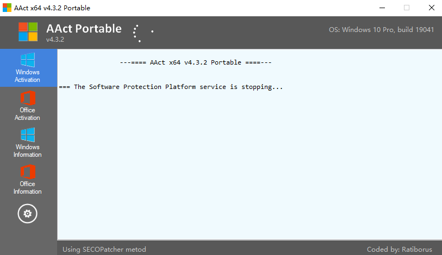442x255 pixels.
Task: Open the Windows Activation section
Action: (x=28, y=68)
